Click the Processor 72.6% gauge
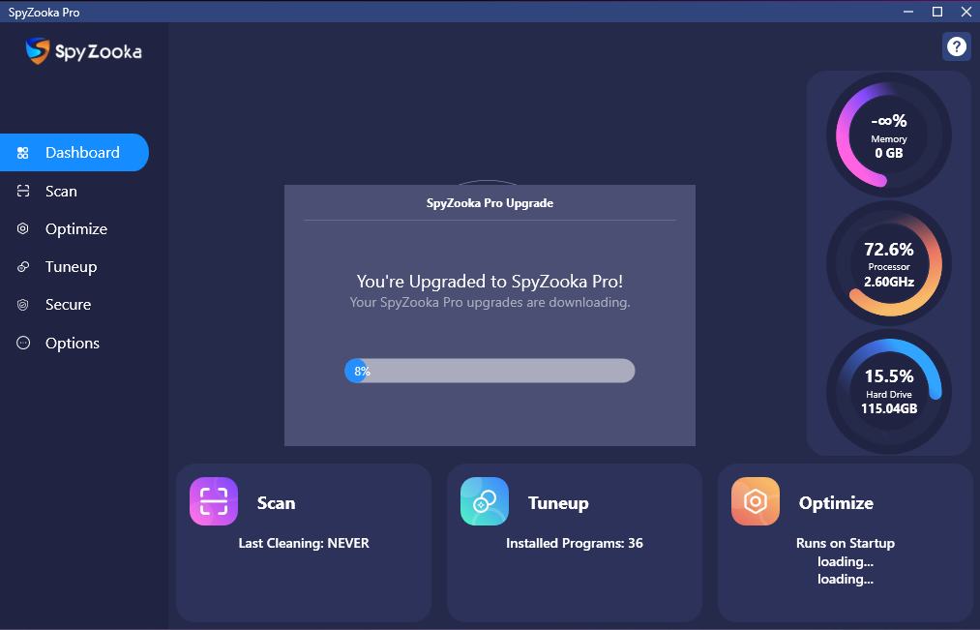This screenshot has height=630, width=980. pyautogui.click(x=889, y=263)
